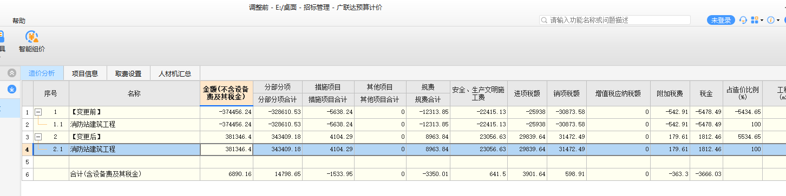The image size is (786, 196).
Task: Click the 销项税额 column header
Action: pyautogui.click(x=567, y=93)
